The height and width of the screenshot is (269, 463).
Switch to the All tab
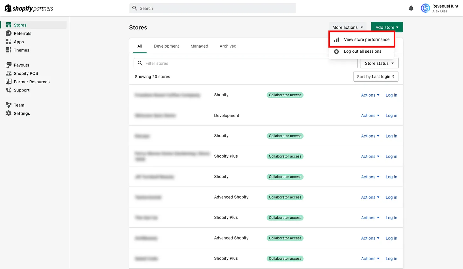(x=140, y=46)
